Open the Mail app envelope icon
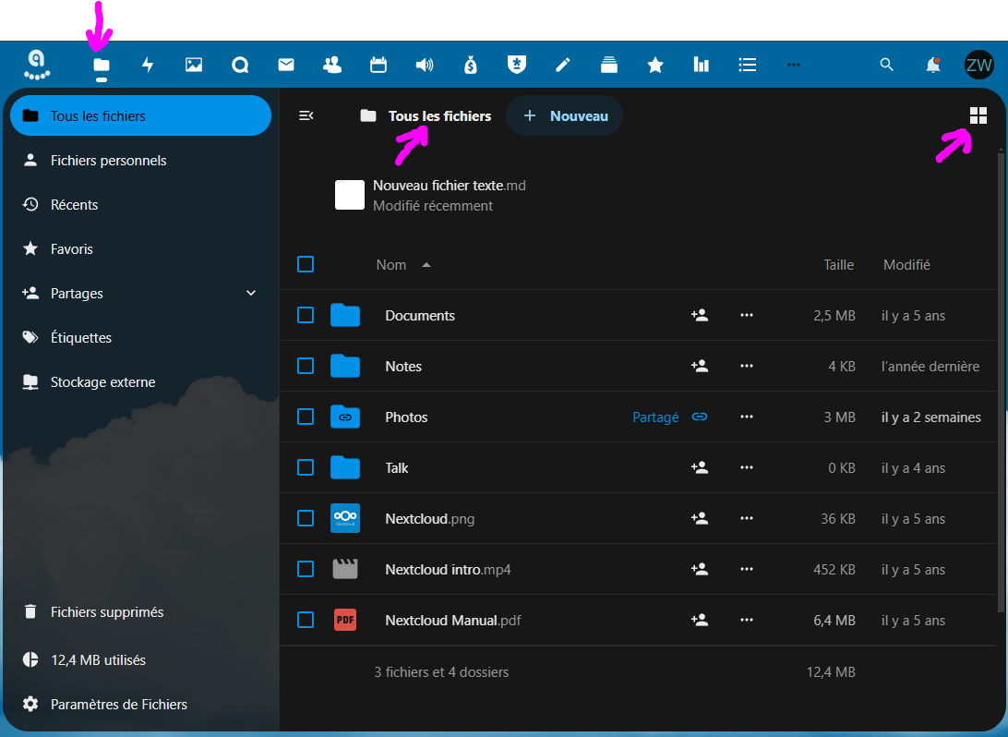 [286, 65]
